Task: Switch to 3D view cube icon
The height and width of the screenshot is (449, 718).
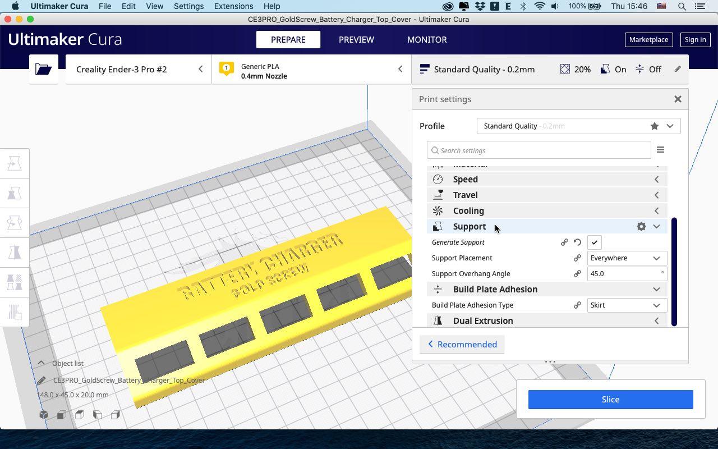Action: (x=44, y=415)
